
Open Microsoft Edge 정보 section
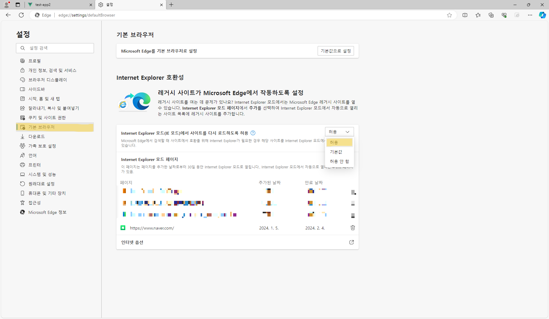coord(55,212)
